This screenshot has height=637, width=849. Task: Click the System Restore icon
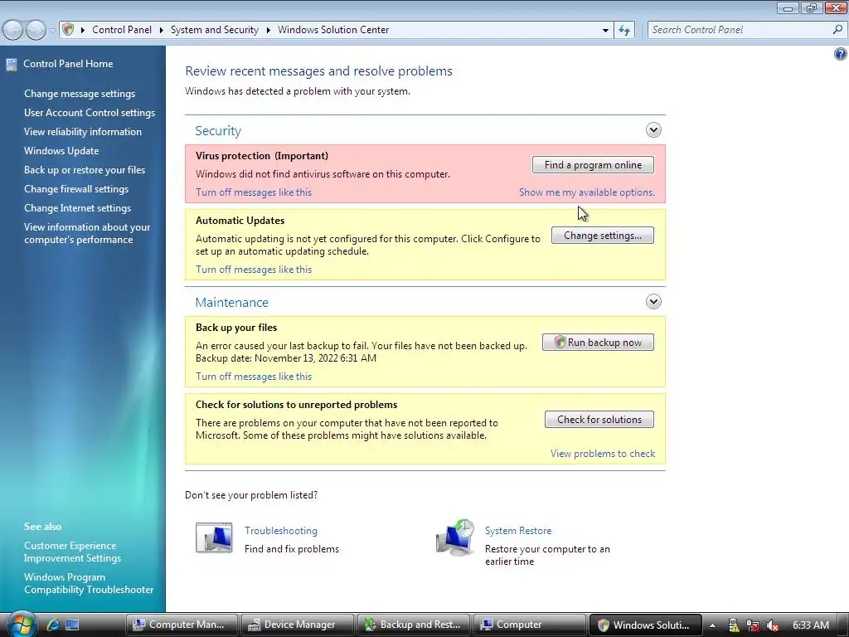(455, 537)
